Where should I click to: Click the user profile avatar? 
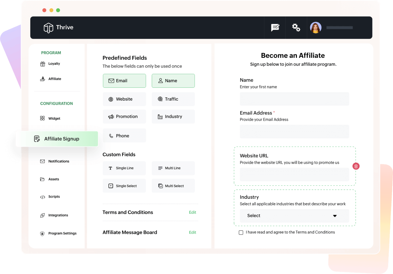(316, 28)
